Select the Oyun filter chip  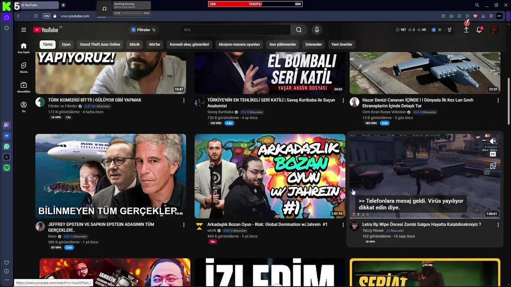(x=66, y=44)
